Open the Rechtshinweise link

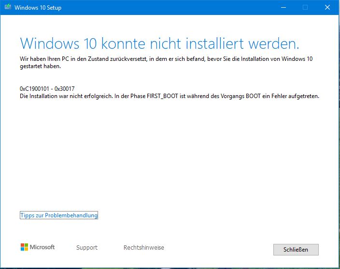(x=144, y=248)
